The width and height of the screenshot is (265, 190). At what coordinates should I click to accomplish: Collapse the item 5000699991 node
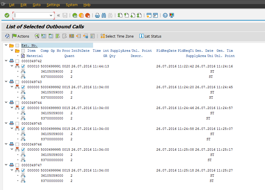[12, 66]
